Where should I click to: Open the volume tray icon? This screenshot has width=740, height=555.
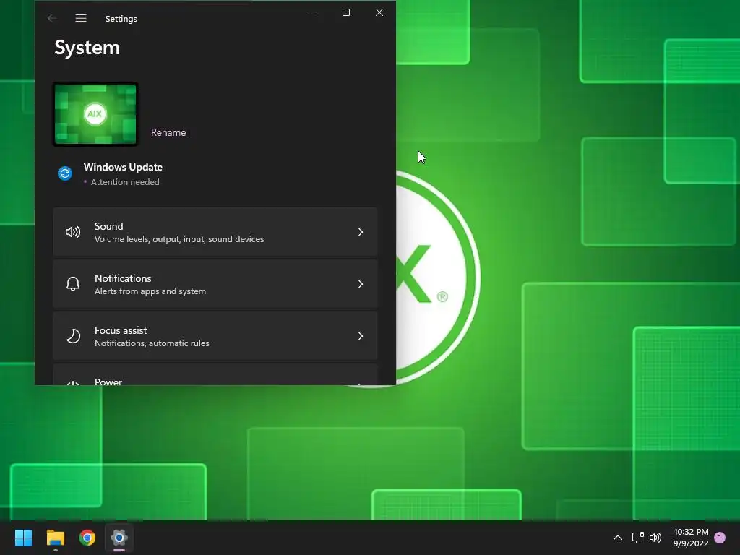pyautogui.click(x=655, y=538)
